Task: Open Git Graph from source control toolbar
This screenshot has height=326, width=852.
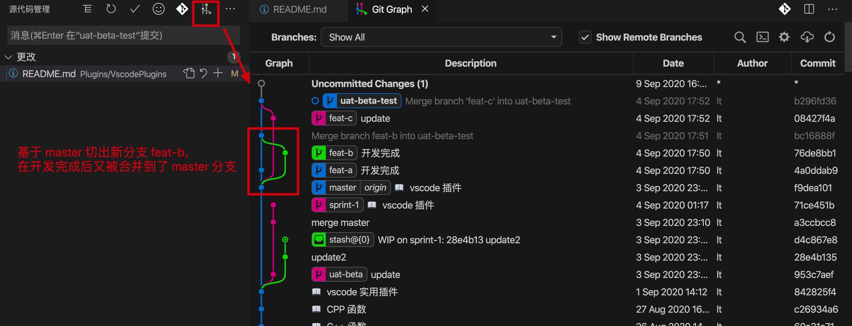Action: [206, 10]
